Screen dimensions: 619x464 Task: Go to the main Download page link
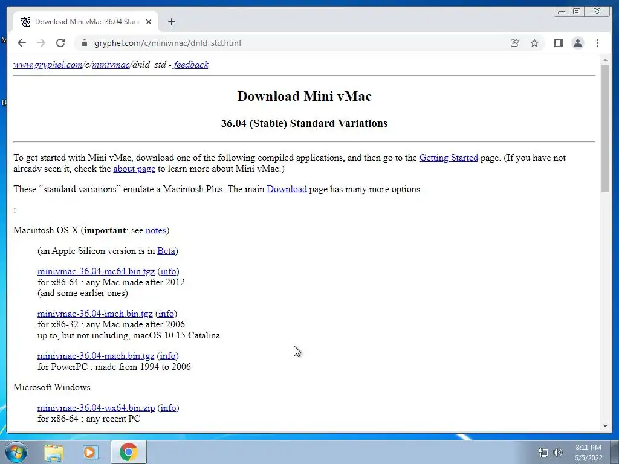point(287,189)
